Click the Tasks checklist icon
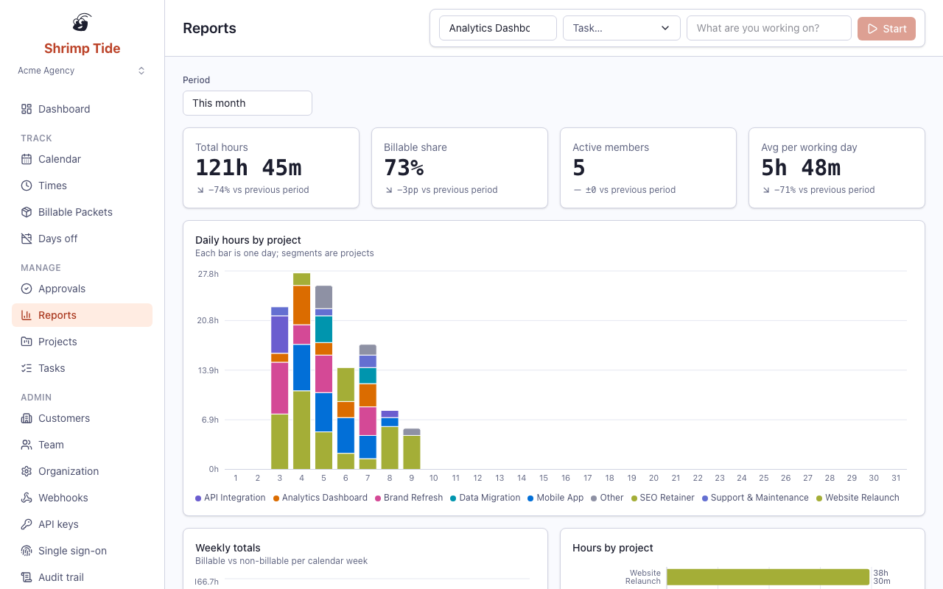The image size is (943, 589). pyautogui.click(x=27, y=368)
